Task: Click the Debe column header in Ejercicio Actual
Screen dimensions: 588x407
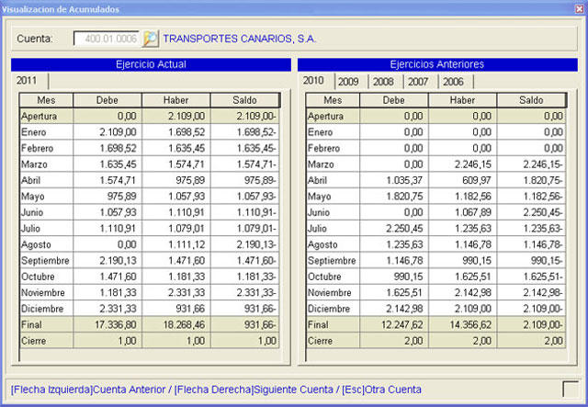Action: click(x=106, y=100)
